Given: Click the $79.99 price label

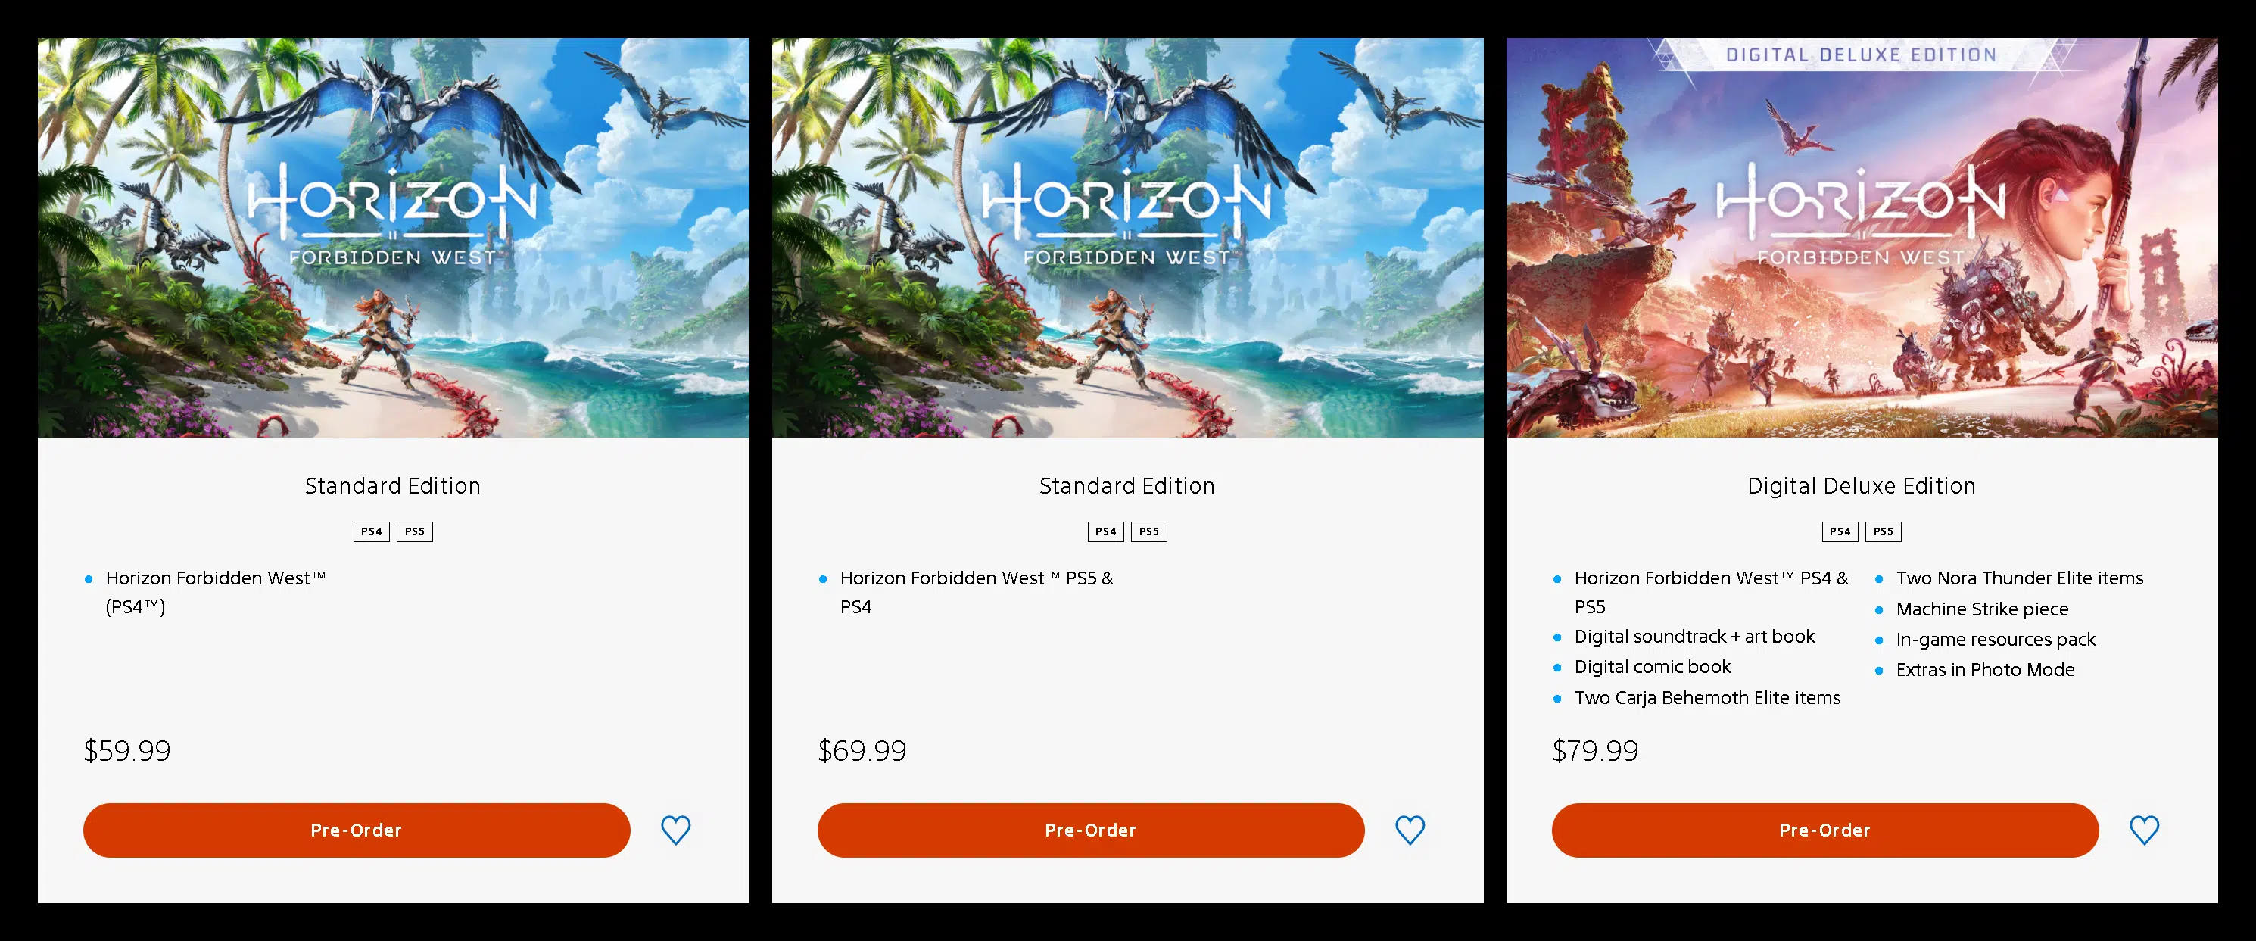Looking at the screenshot, I should [1595, 751].
